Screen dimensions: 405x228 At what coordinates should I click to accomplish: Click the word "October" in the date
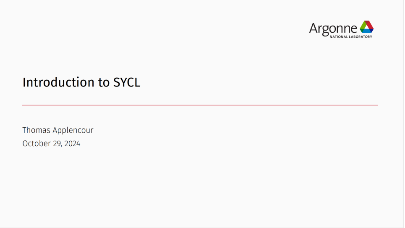tap(36, 144)
